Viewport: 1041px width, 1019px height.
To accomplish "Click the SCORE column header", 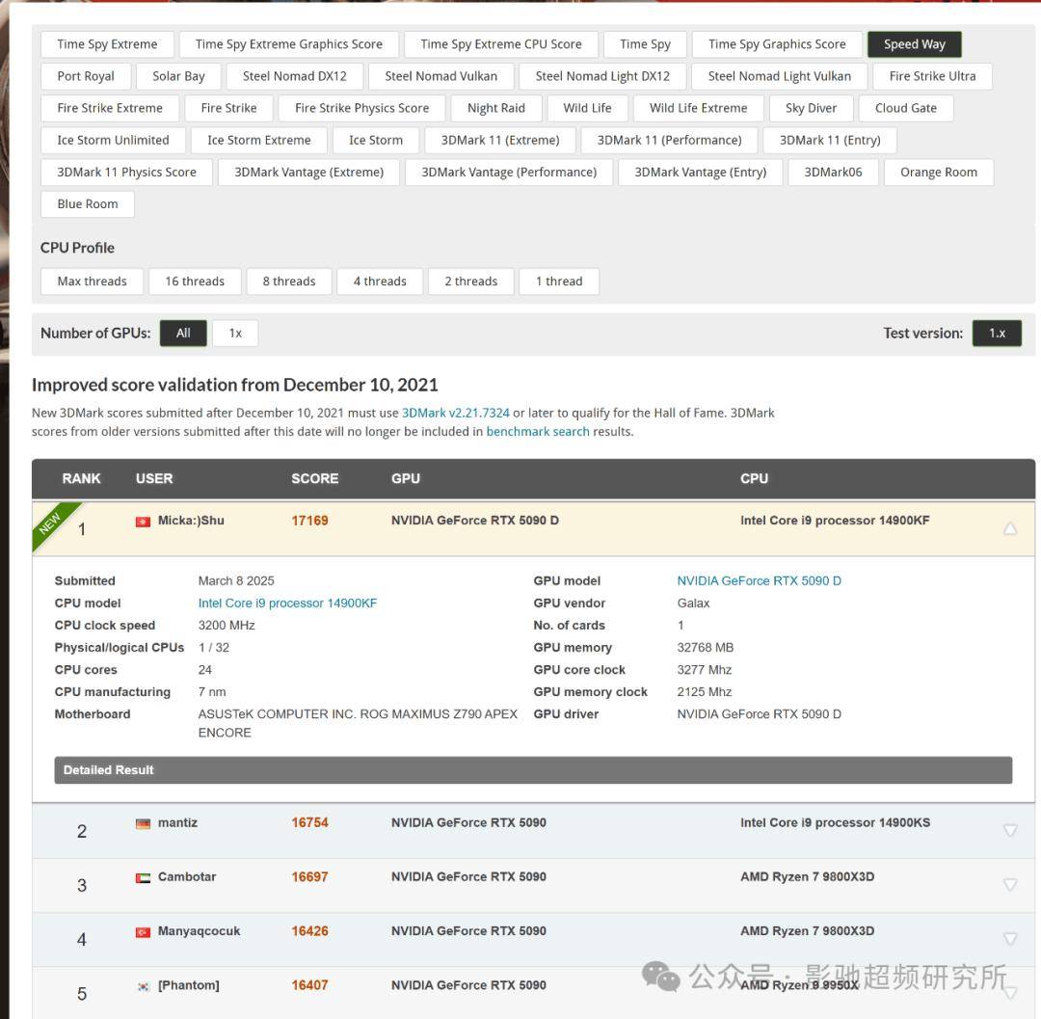I will [314, 478].
